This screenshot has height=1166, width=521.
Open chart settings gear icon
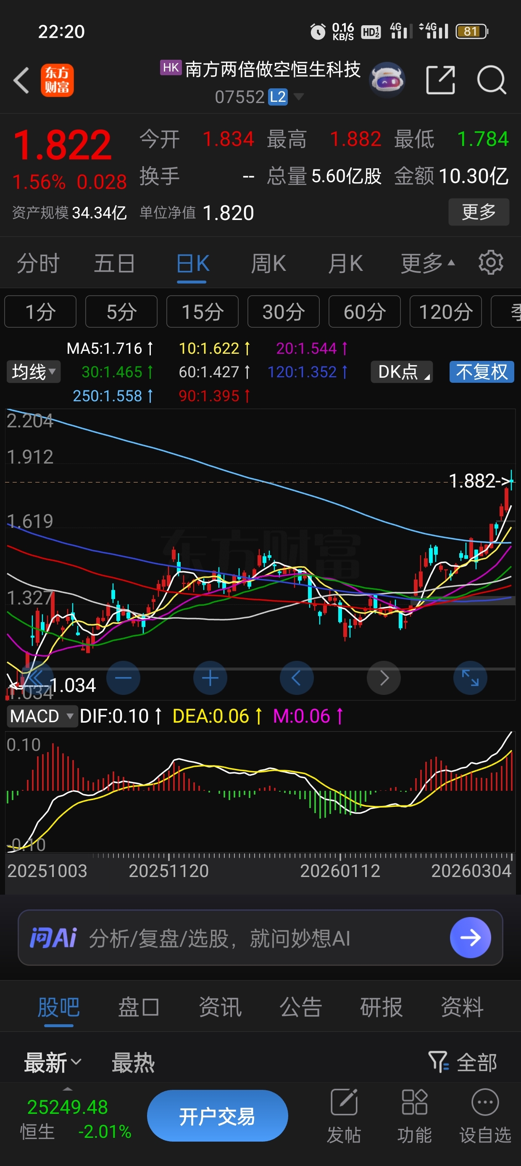coord(491,262)
